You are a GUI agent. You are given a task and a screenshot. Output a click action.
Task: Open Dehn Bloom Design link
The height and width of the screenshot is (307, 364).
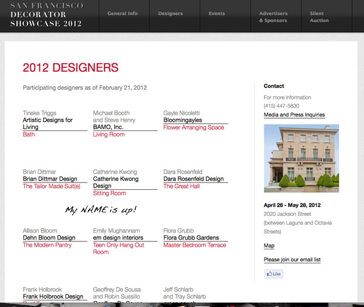coord(49,238)
